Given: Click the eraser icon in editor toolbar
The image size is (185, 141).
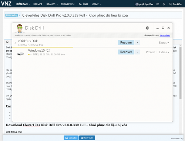Looking at the screenshot, I should pos(7,42).
